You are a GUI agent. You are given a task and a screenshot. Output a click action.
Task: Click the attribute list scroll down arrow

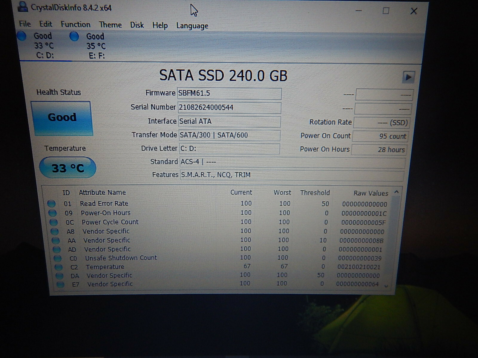pyautogui.click(x=386, y=286)
